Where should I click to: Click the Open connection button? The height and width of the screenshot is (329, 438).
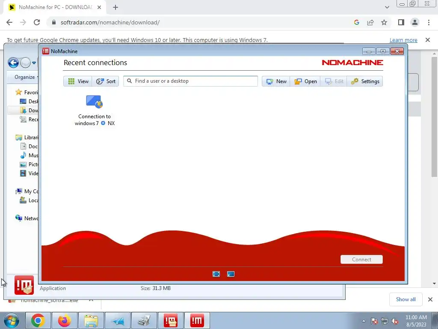(x=305, y=81)
